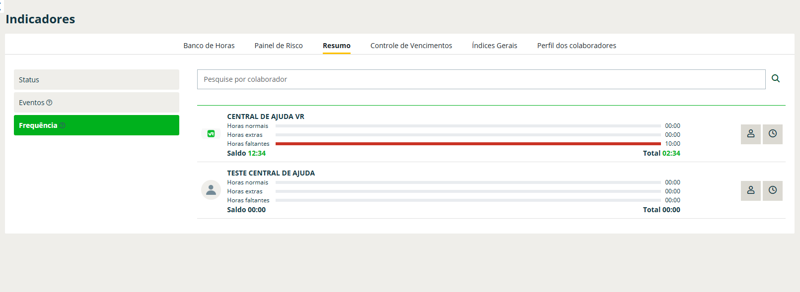Screen dimensions: 800x292
Task: Open profile icon for CENTRAL DE AJUDA VR
Action: coord(750,134)
